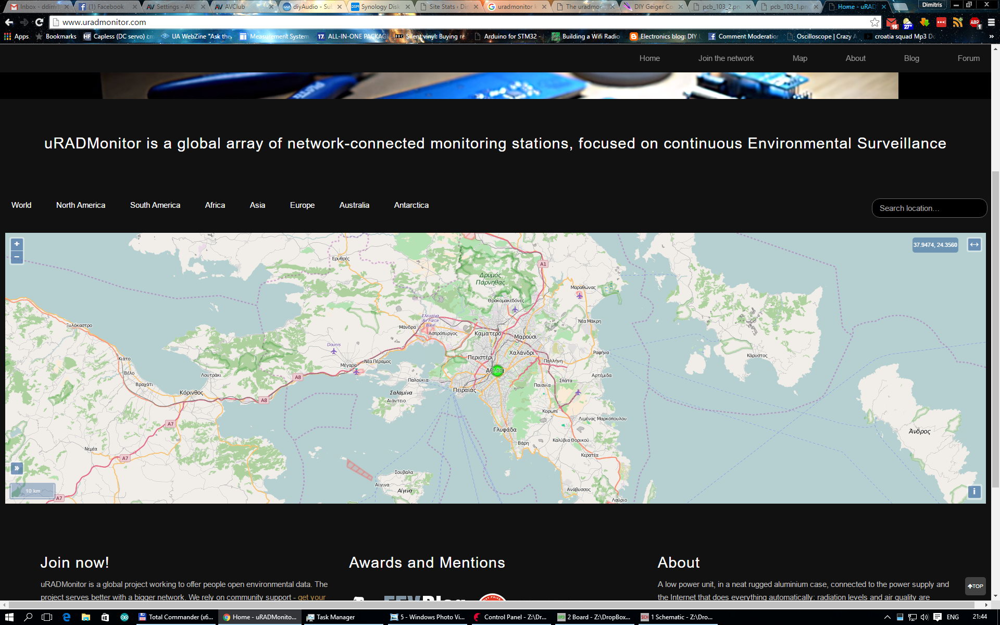Viewport: 1000px width, 625px height.
Task: Focus the Search location field
Action: tap(929, 208)
